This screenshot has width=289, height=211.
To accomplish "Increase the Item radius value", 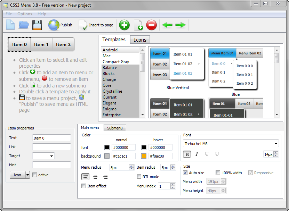I will (x=173, y=166).
